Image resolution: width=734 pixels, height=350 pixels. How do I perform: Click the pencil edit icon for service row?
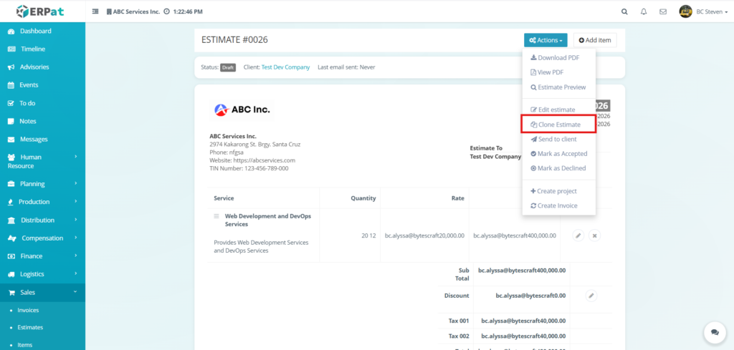click(578, 235)
